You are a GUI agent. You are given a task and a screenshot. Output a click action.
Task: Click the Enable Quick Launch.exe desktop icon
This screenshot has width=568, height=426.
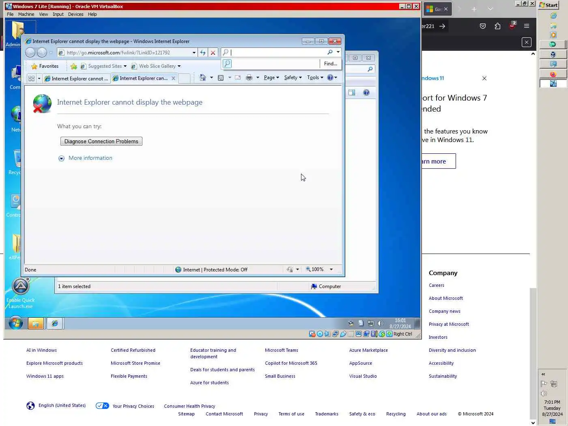(x=21, y=293)
